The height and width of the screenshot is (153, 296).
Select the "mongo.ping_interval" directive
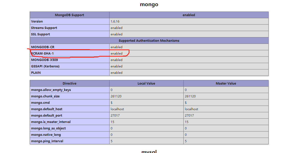47,141
